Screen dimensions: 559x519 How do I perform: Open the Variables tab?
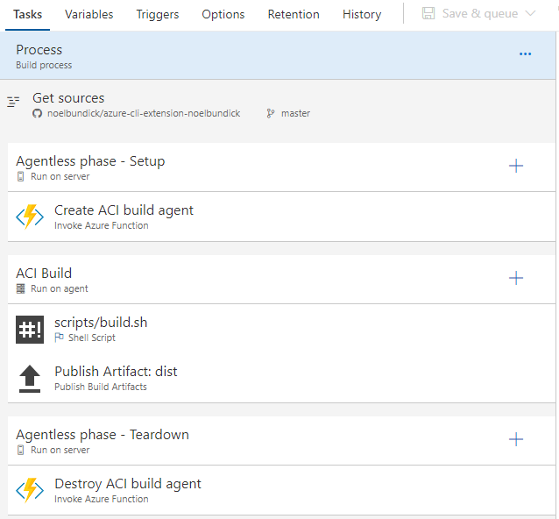[x=88, y=14]
